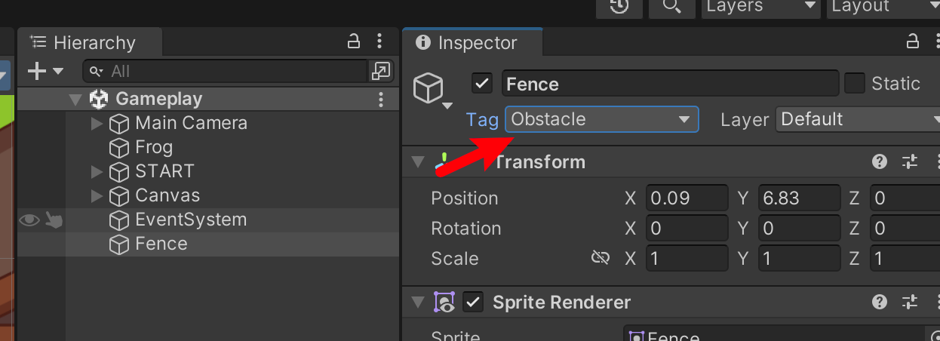The image size is (940, 341).
Task: Toggle the Fence object active checkbox
Action: point(482,84)
